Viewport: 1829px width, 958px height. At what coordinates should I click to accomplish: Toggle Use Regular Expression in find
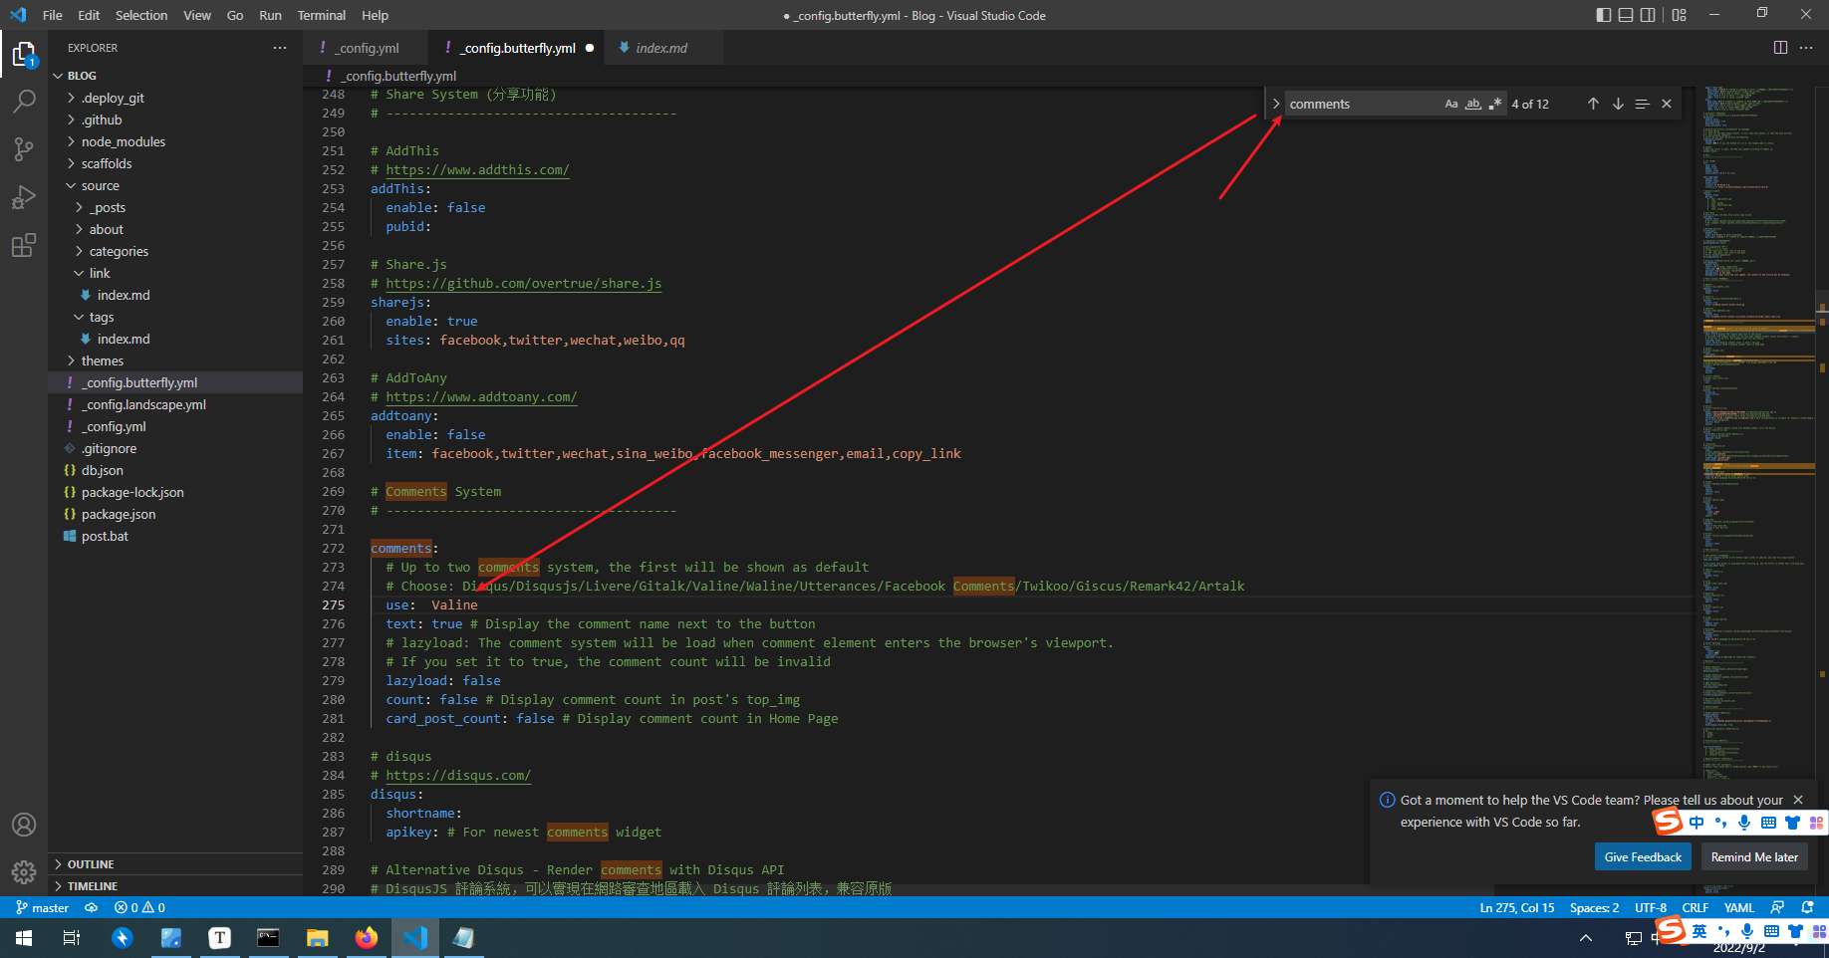(x=1494, y=104)
